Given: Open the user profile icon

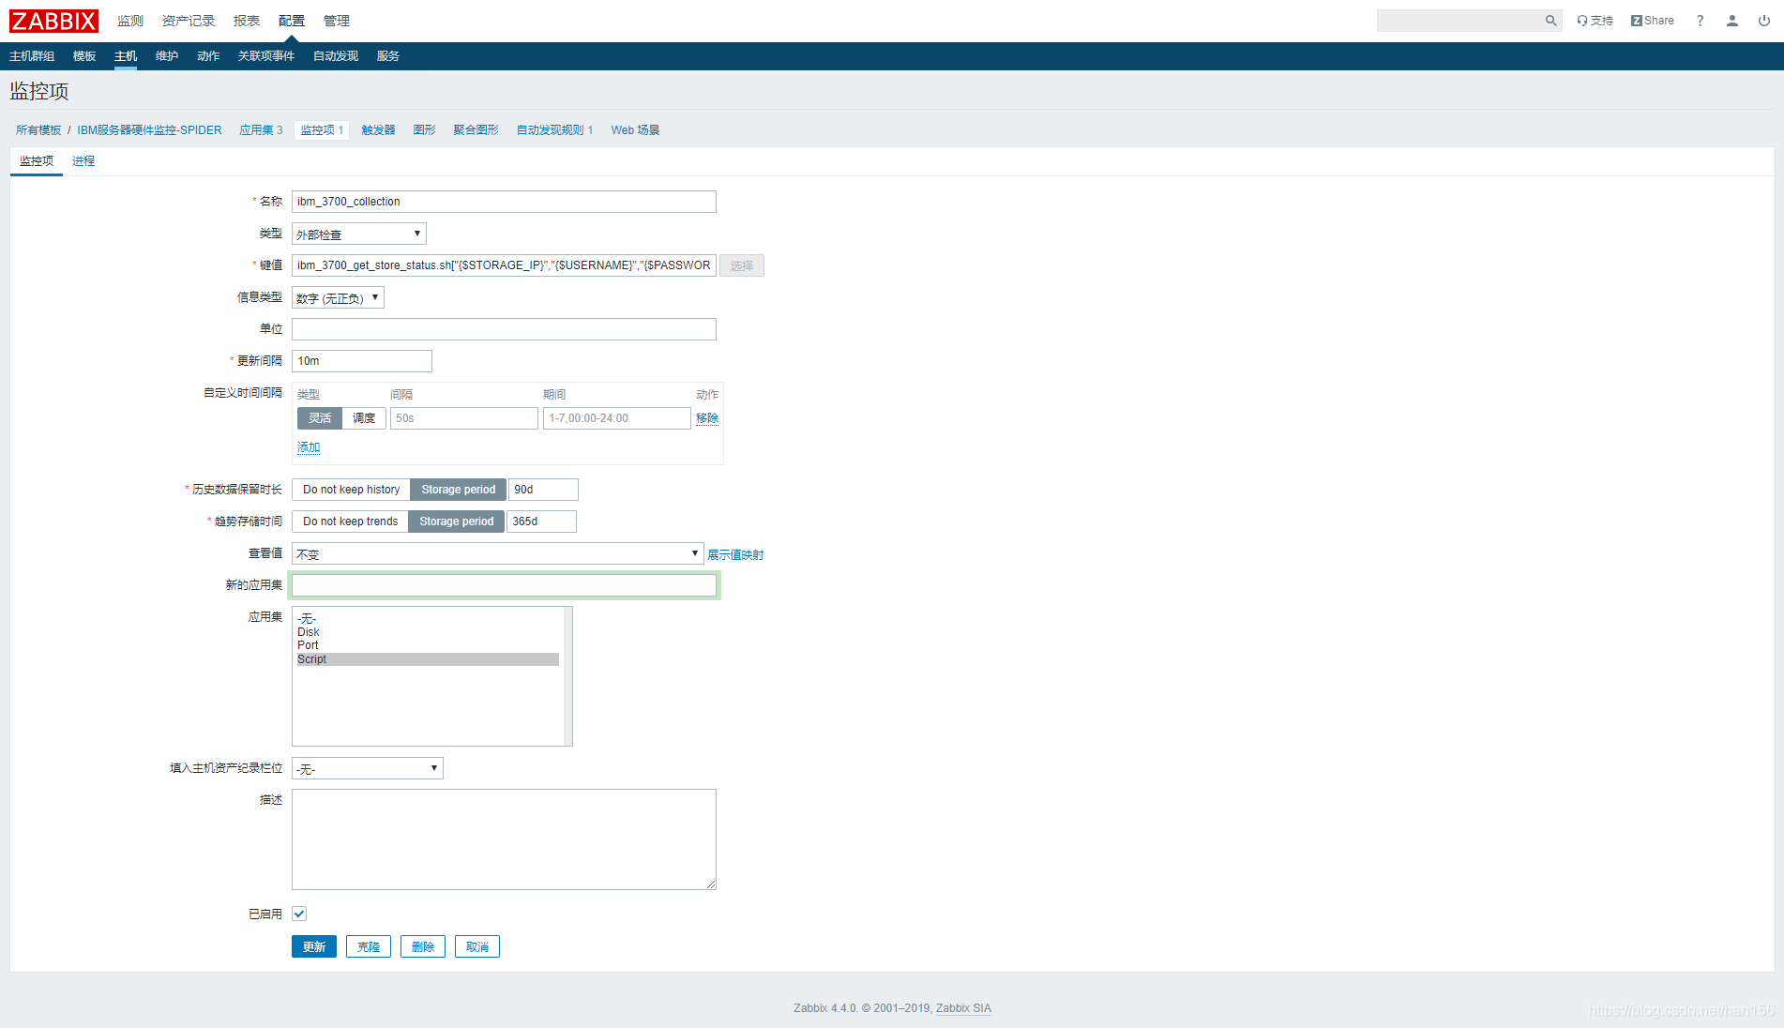Looking at the screenshot, I should click(x=1731, y=21).
